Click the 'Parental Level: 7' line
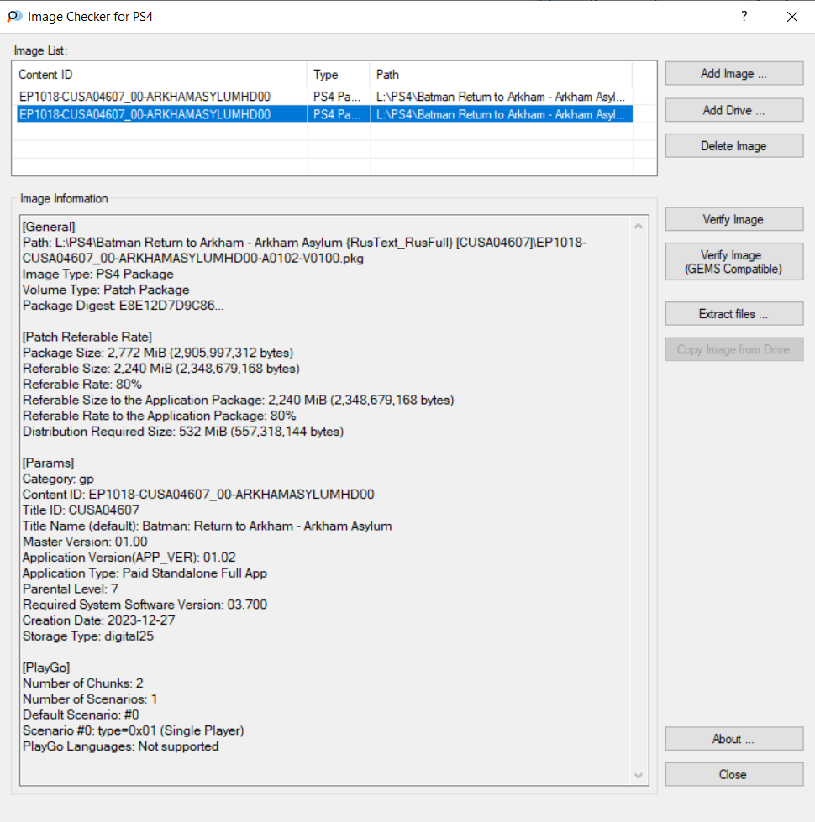This screenshot has height=822, width=815. [71, 589]
